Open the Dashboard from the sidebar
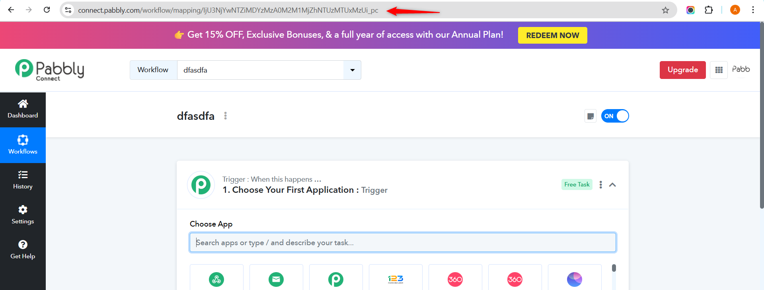The width and height of the screenshot is (764, 290). [23, 109]
